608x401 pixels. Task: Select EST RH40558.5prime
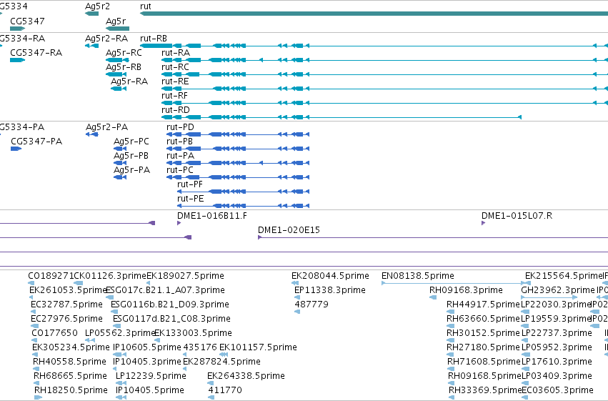tap(69, 362)
